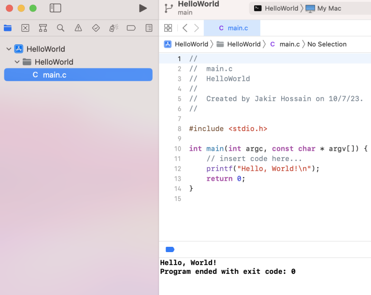Toggle the left navigator sidebar
Image resolution: width=371 pixels, height=295 pixels.
[56, 8]
